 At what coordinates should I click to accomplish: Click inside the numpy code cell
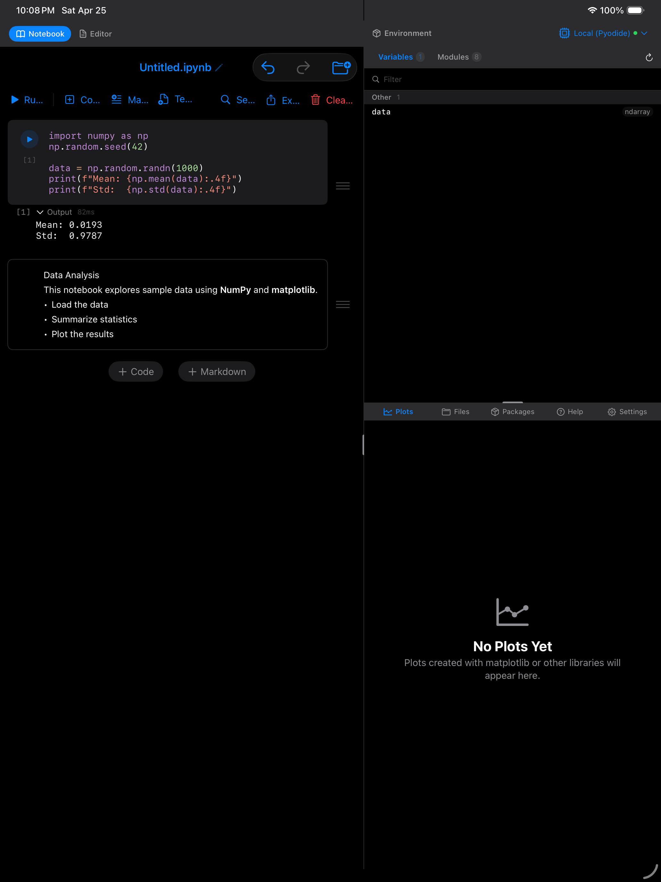[167, 162]
